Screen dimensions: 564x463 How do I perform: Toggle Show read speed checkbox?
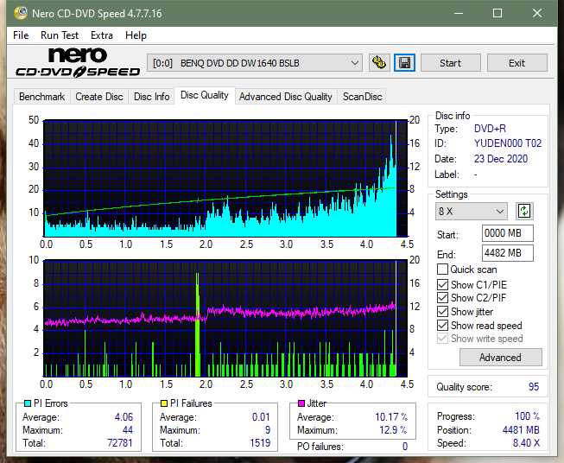(x=442, y=325)
